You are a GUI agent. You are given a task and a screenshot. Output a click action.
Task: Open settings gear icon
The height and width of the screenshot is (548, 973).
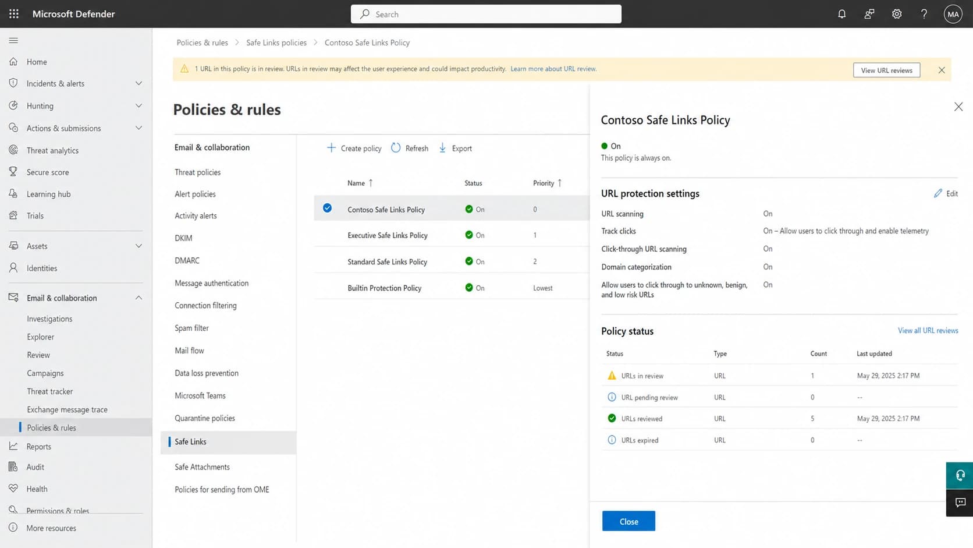(x=897, y=14)
